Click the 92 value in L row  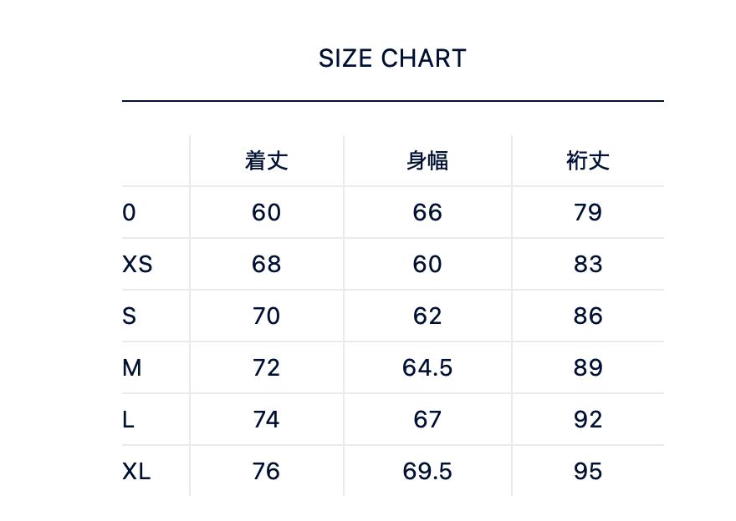pos(588,419)
